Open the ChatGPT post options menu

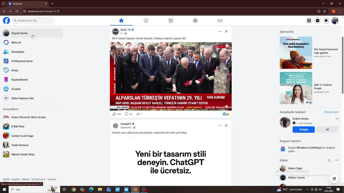point(220,125)
